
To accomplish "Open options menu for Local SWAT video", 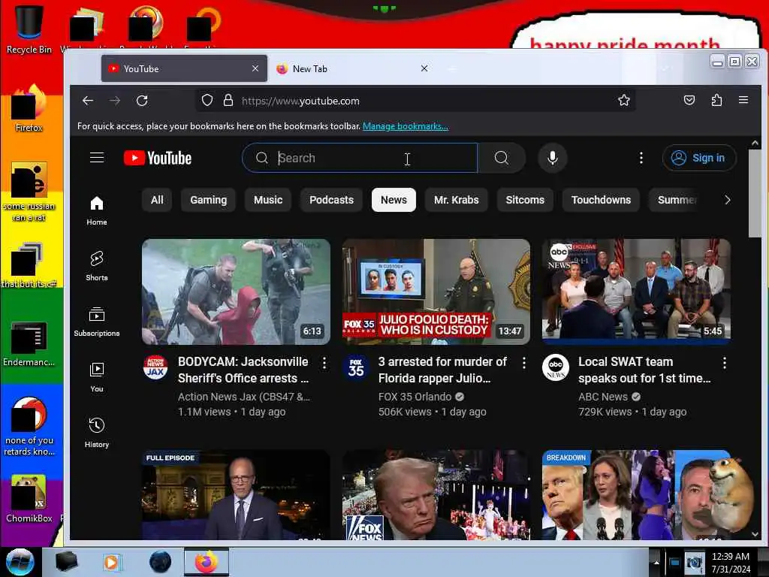I will (x=725, y=363).
